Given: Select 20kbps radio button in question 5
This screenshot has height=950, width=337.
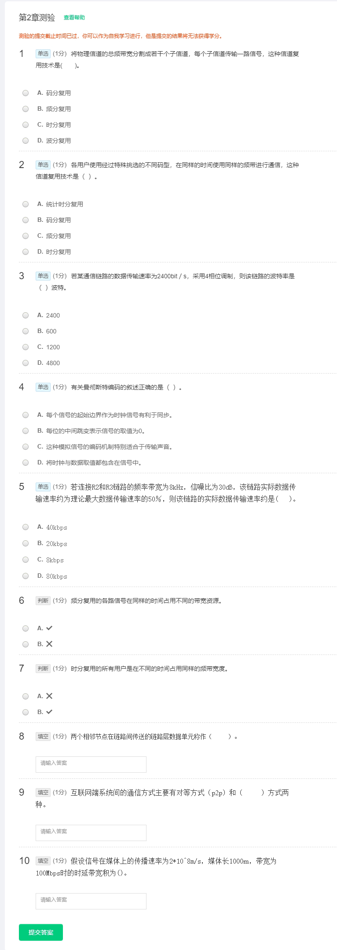Looking at the screenshot, I should coord(26,543).
